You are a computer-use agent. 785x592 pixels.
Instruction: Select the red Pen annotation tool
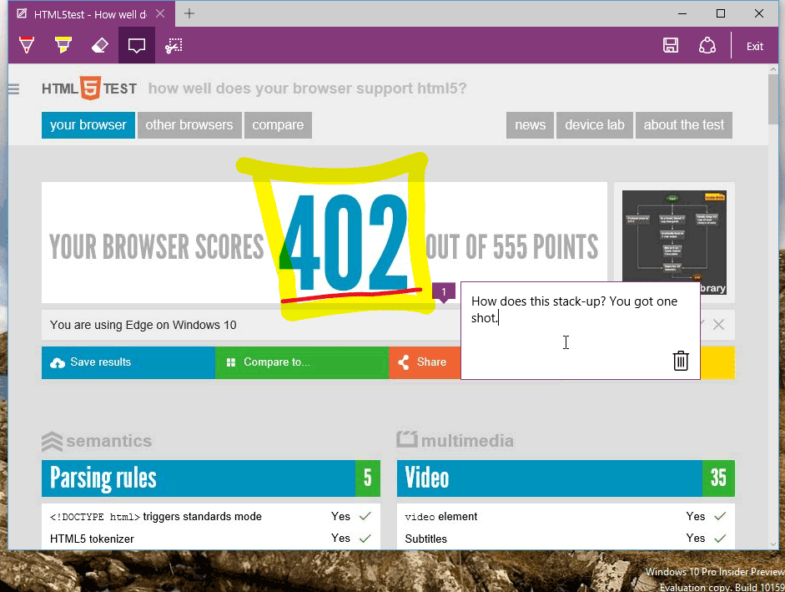(27, 46)
